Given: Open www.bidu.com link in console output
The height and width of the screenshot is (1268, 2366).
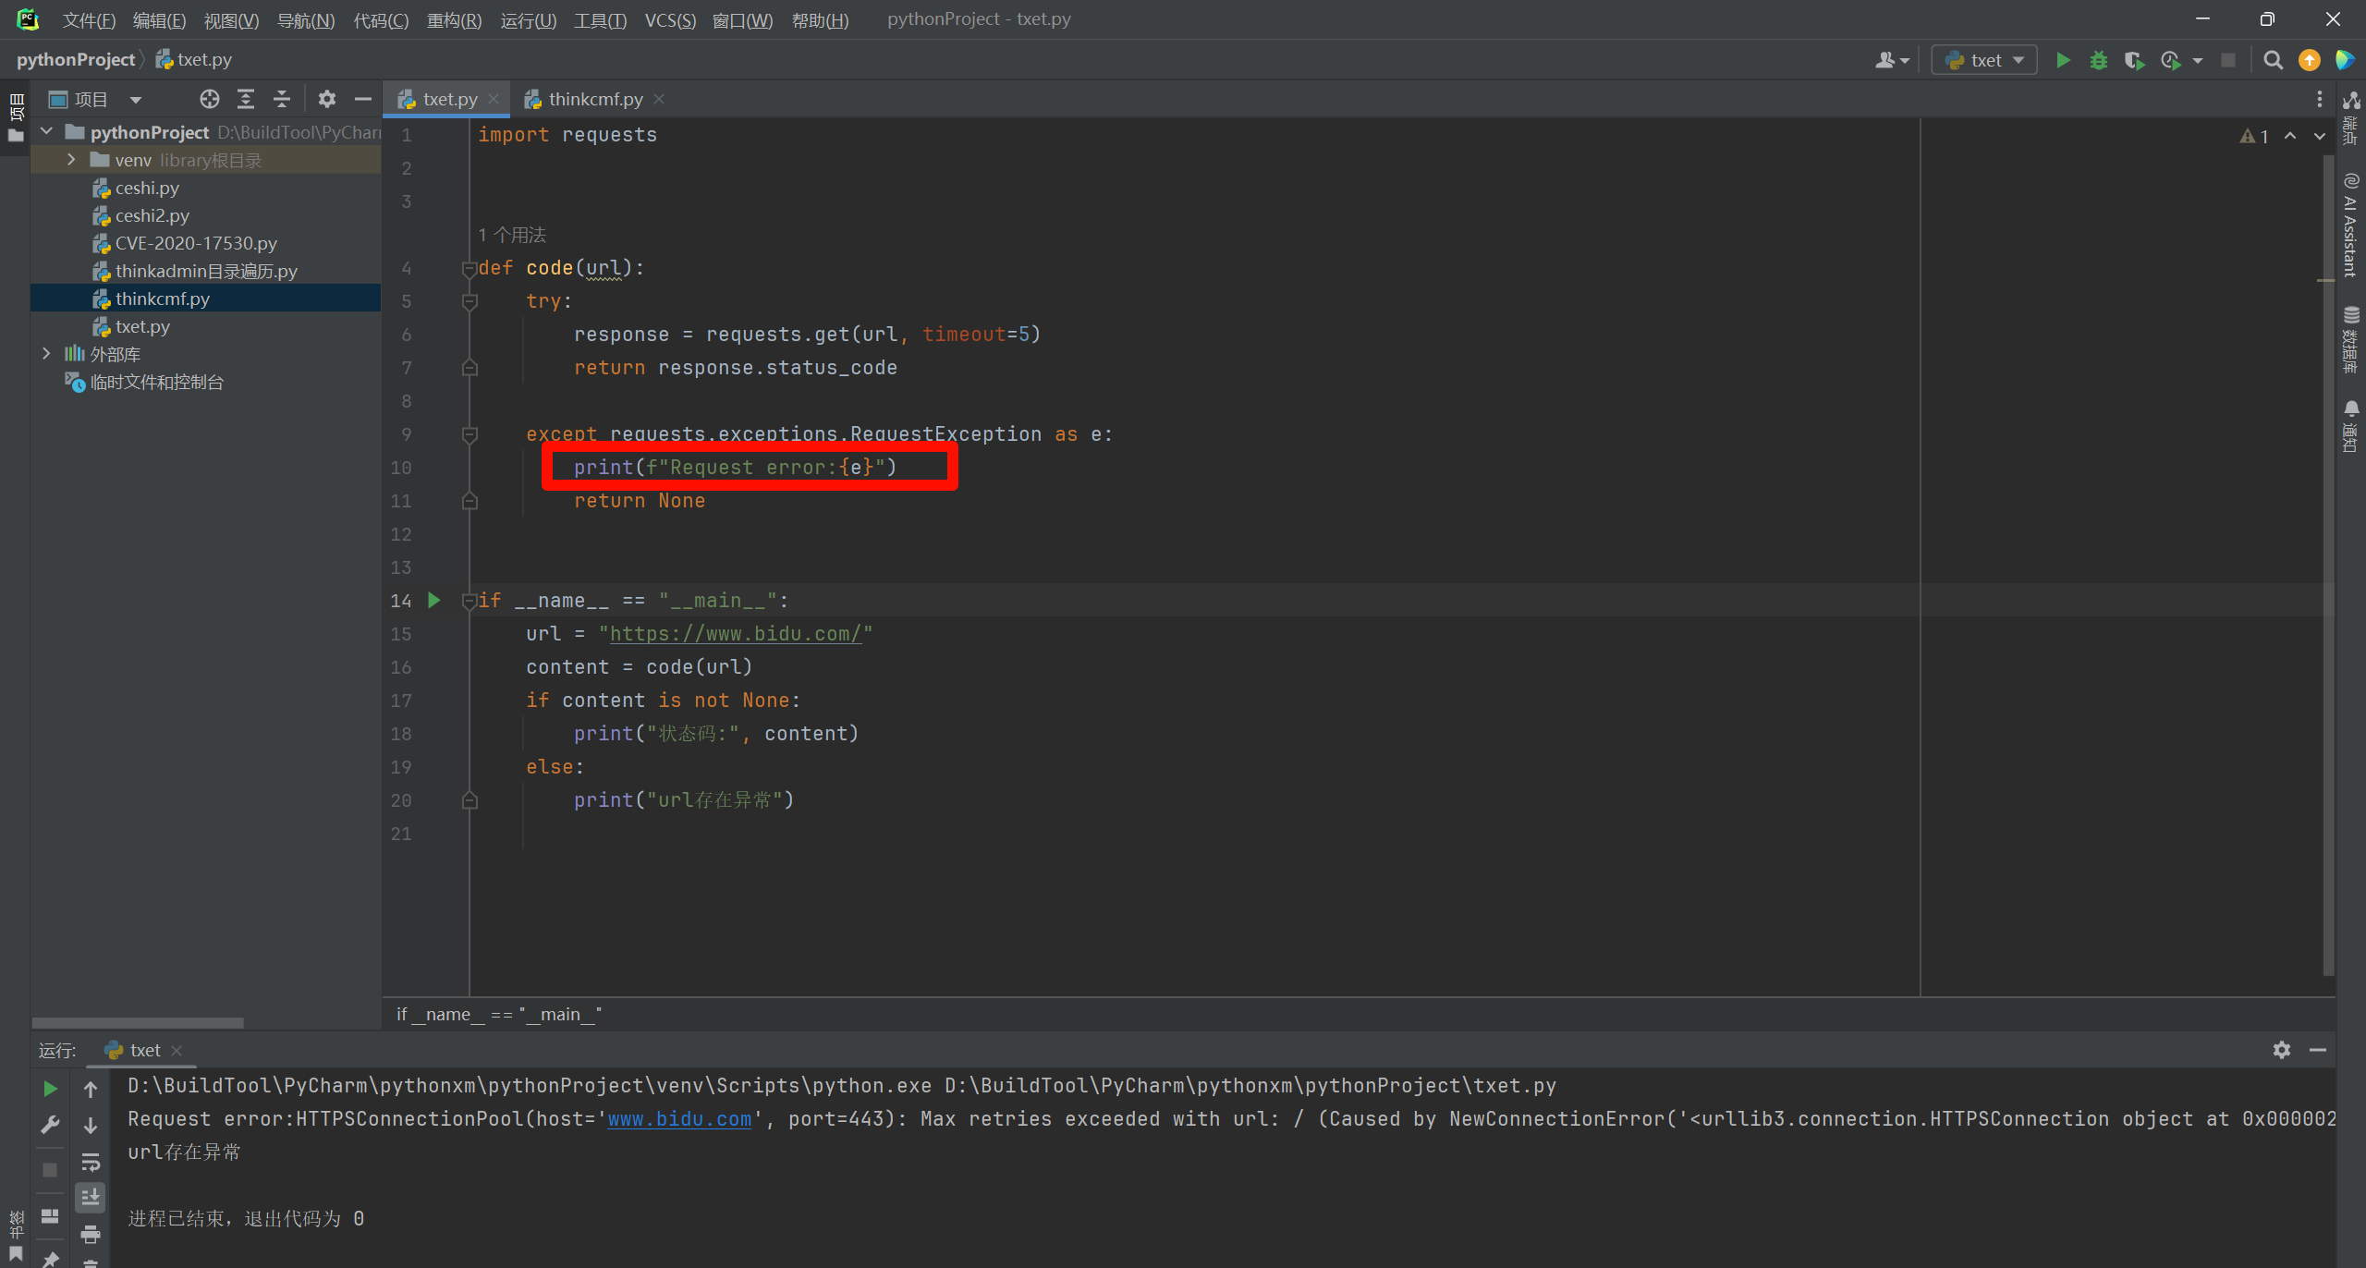Looking at the screenshot, I should coord(679,1119).
